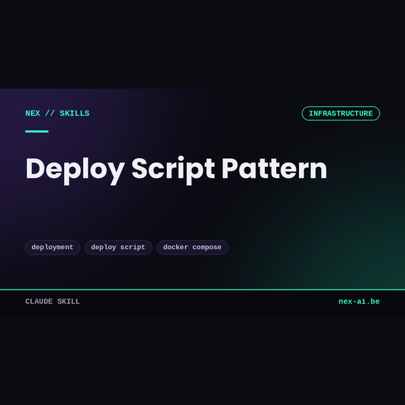Screen dimensions: 405x405
Task: Select the 'deploy script' tag pill
Action: click(118, 248)
